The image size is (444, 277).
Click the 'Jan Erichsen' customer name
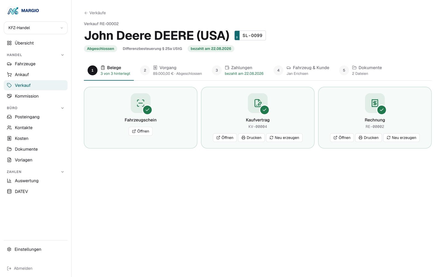pyautogui.click(x=297, y=74)
